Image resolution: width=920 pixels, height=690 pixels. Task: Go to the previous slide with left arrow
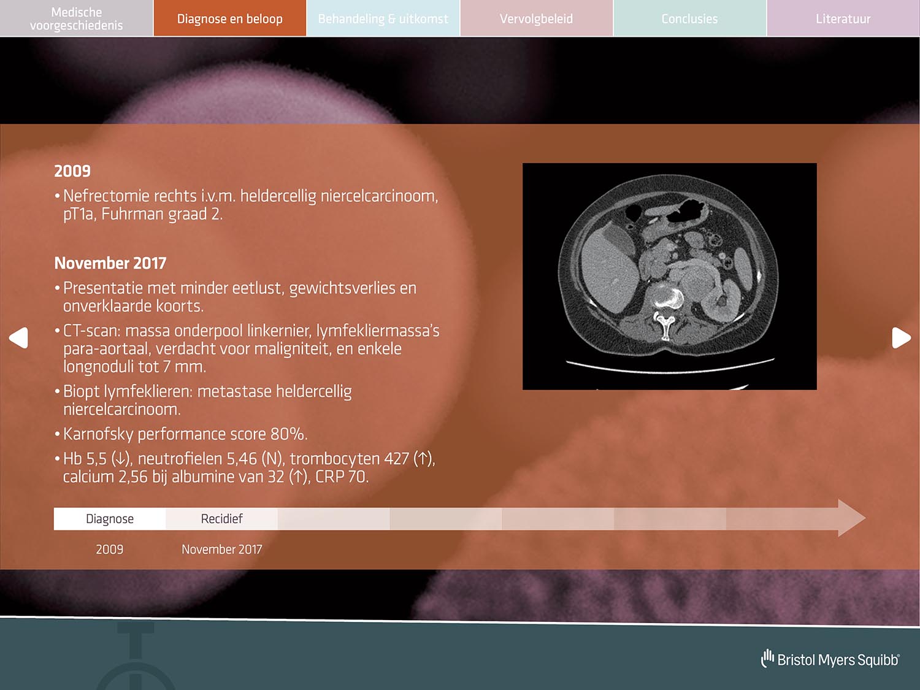click(x=19, y=337)
